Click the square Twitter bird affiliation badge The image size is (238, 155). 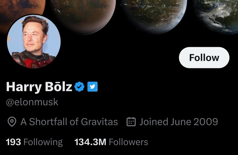(93, 86)
